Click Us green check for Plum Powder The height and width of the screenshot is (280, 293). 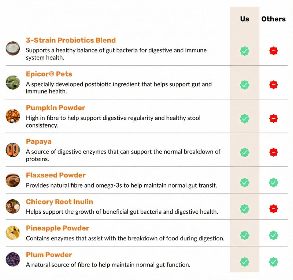[x=245, y=262]
